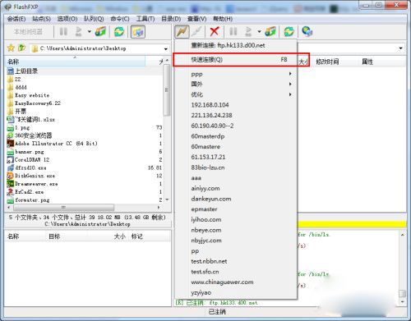Choose reconnect ftp.hk133.d00.net entry
This screenshot has width=411, height=321.
[x=236, y=45]
